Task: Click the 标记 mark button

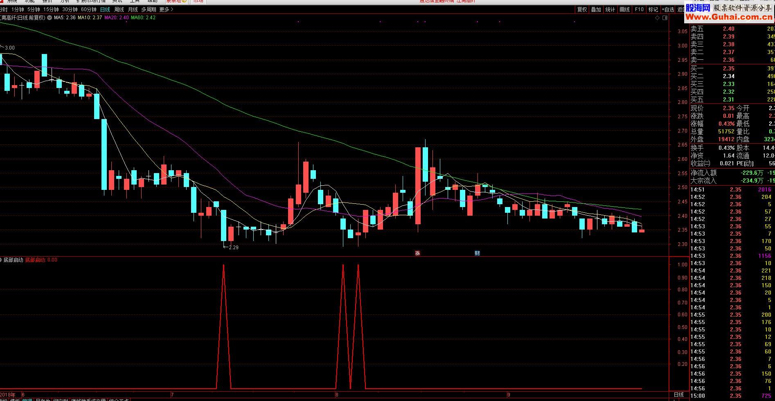Action: [653, 9]
